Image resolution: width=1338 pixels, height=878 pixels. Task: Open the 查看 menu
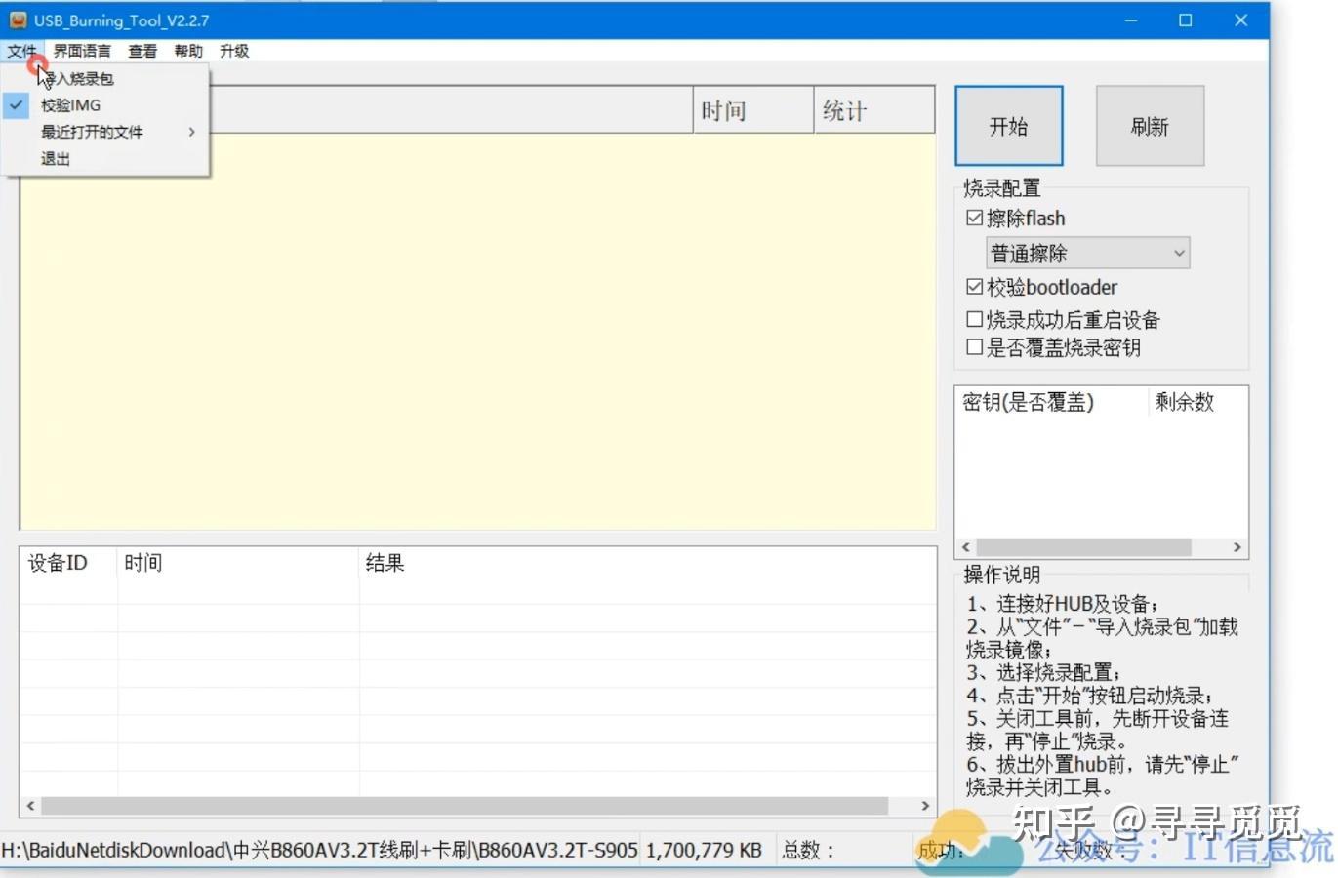point(142,51)
